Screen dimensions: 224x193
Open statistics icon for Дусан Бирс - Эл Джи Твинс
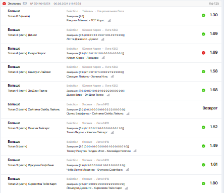(x=108, y=95)
